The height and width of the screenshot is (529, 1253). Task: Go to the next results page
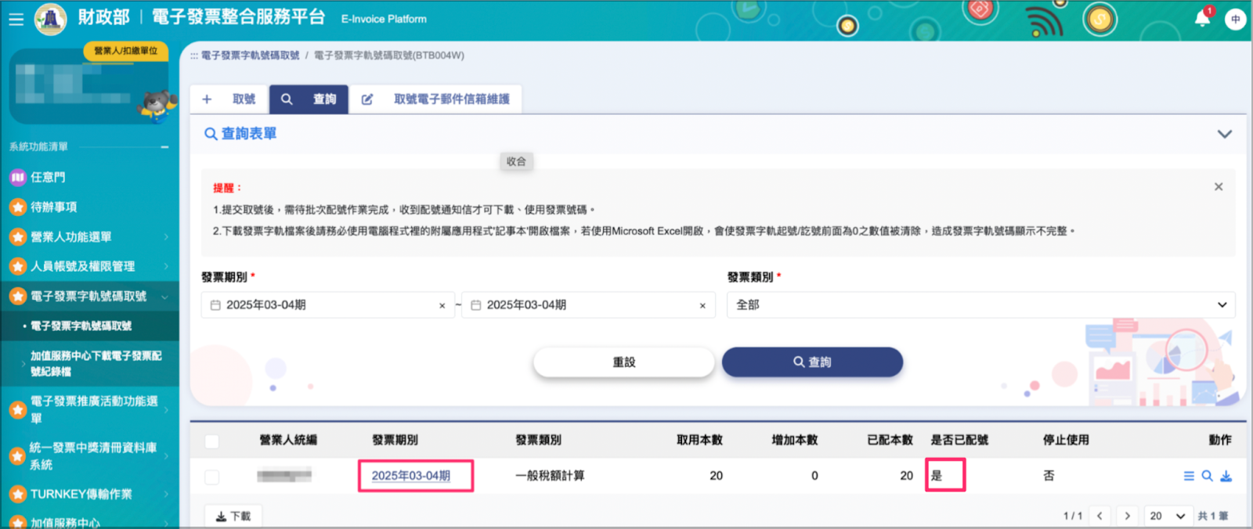1128,516
